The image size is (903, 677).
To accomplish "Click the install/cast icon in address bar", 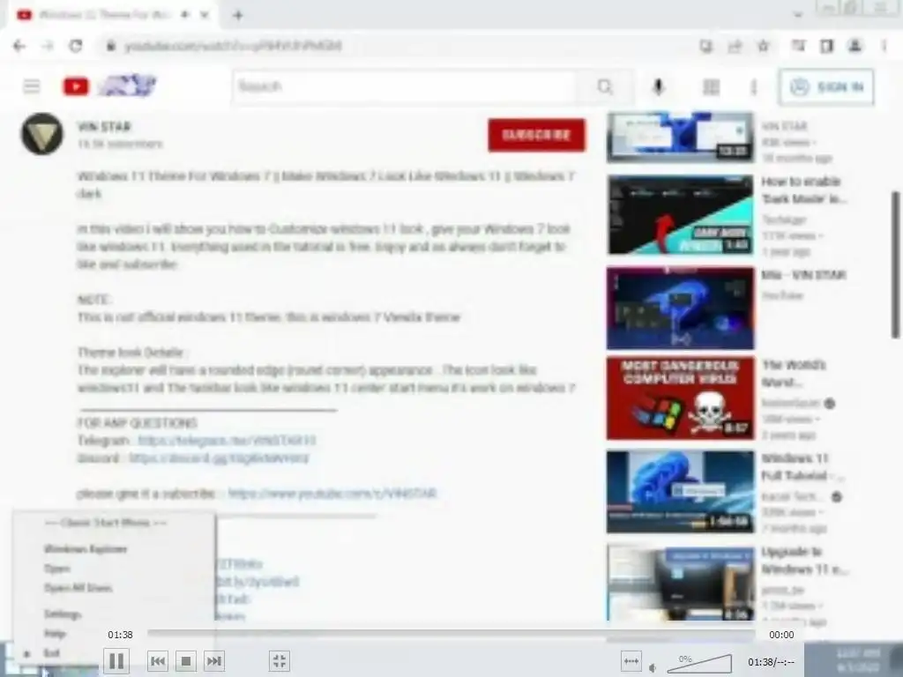I will (x=706, y=46).
